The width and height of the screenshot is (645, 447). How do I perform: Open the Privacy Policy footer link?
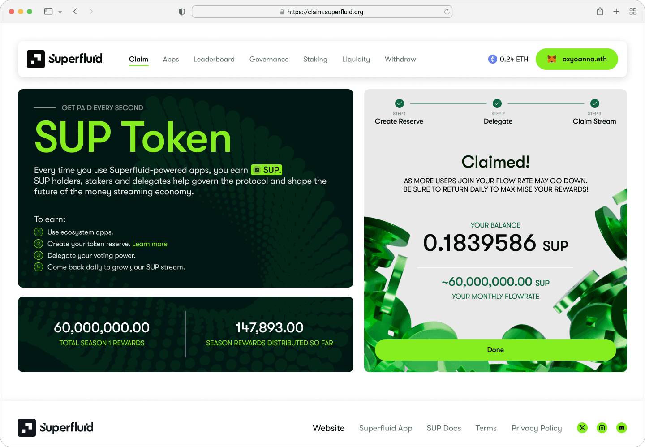click(x=537, y=428)
